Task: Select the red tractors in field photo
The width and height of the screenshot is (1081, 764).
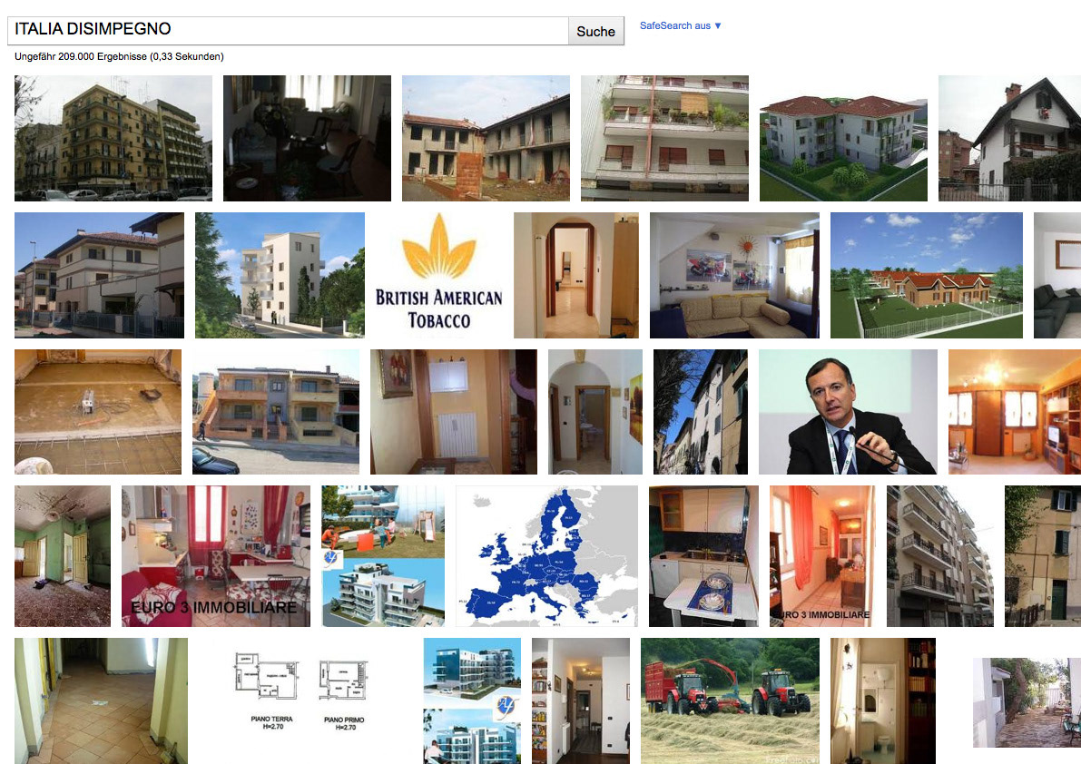Action: click(x=730, y=700)
